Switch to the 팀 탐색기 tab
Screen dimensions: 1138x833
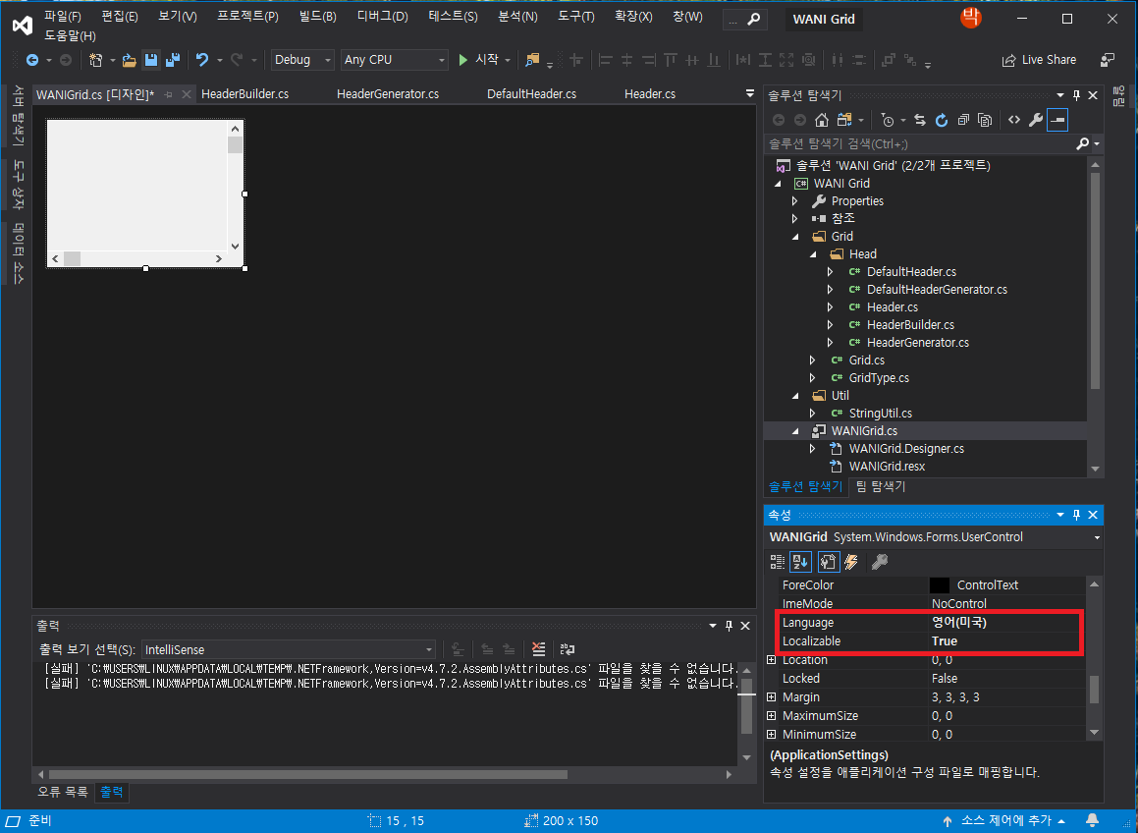pyautogui.click(x=881, y=486)
